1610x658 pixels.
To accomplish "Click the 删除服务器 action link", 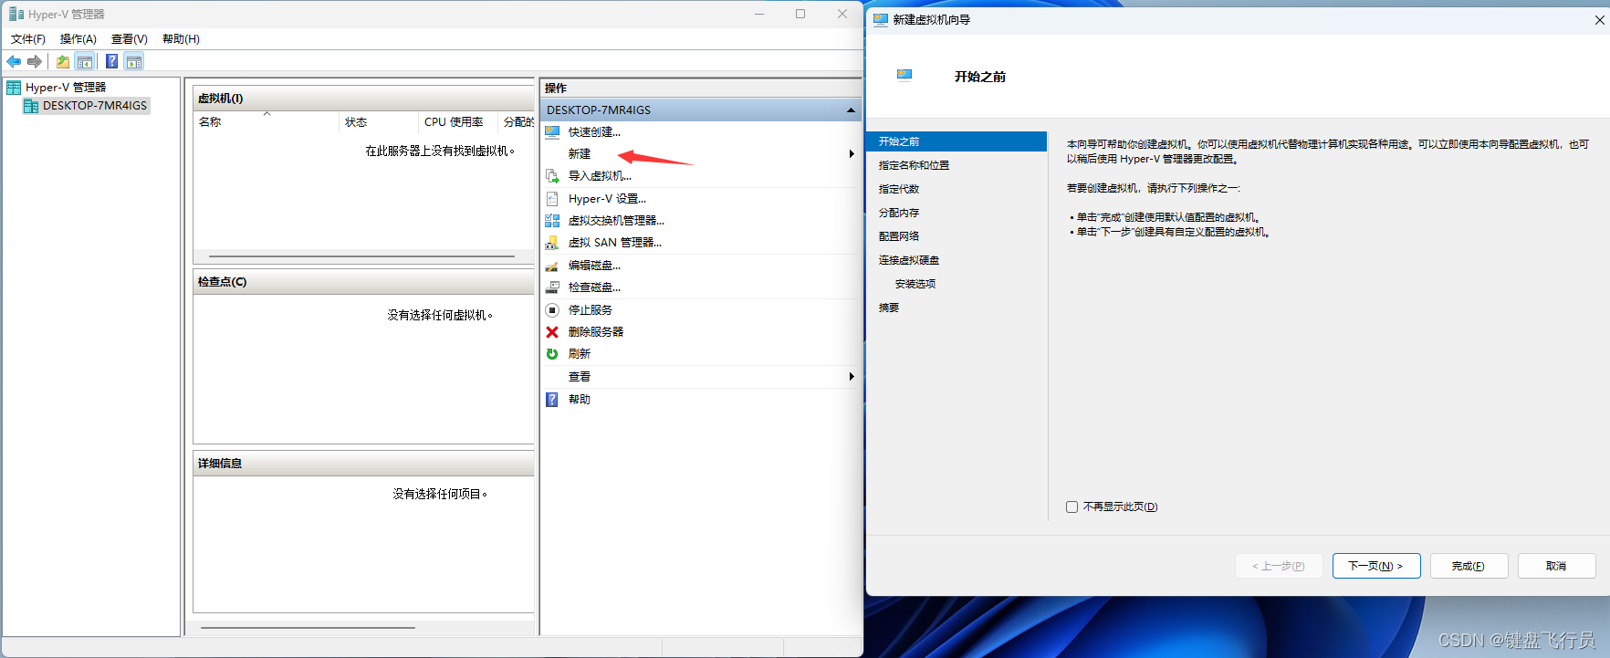I will coord(596,332).
